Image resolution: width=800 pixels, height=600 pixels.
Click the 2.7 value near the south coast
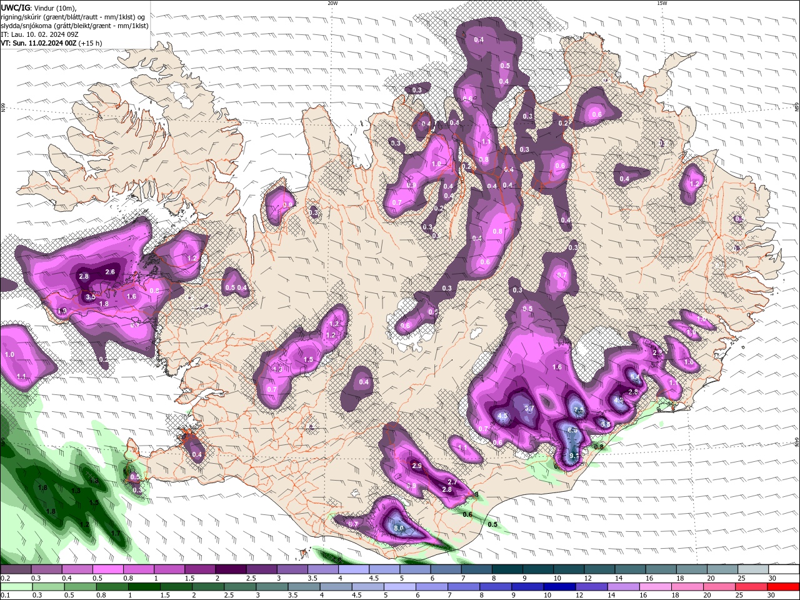point(453,482)
